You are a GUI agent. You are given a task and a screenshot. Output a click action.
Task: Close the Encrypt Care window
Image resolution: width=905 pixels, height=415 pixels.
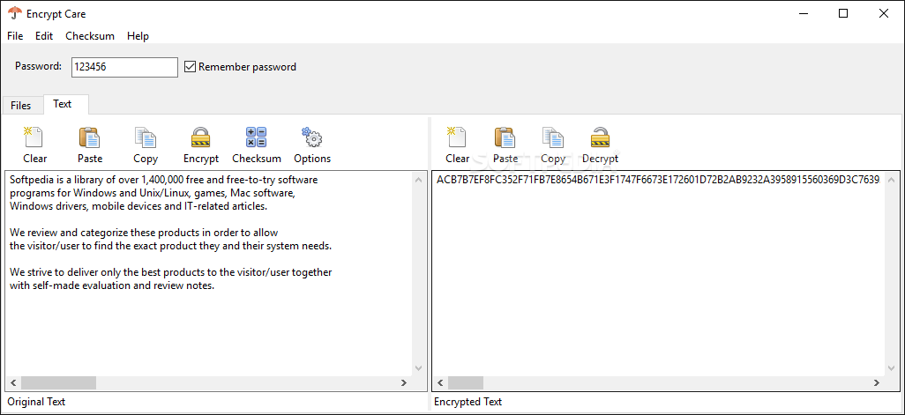(x=884, y=13)
